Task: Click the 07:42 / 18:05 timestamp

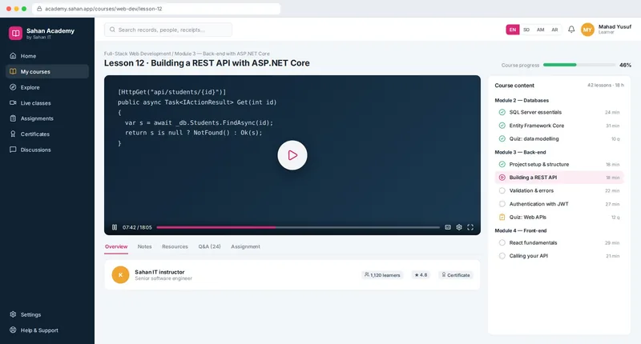Action: tap(137, 227)
